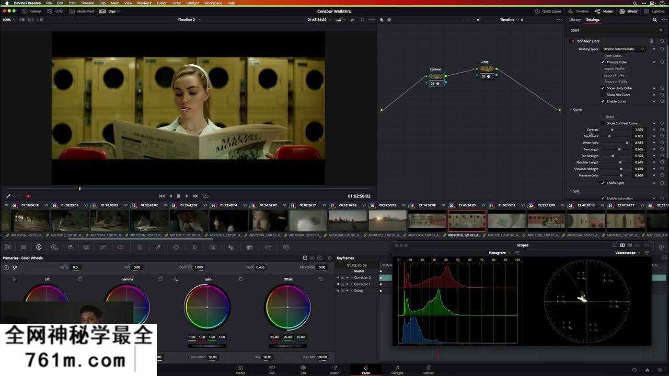
Task: Open the File menu
Action: click(x=49, y=3)
